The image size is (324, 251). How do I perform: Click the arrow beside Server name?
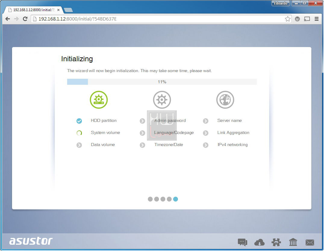[x=206, y=121]
